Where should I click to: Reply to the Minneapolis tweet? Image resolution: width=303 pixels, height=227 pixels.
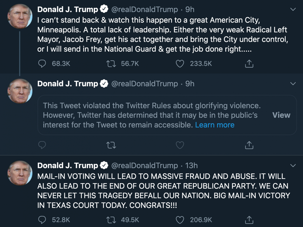click(x=42, y=63)
